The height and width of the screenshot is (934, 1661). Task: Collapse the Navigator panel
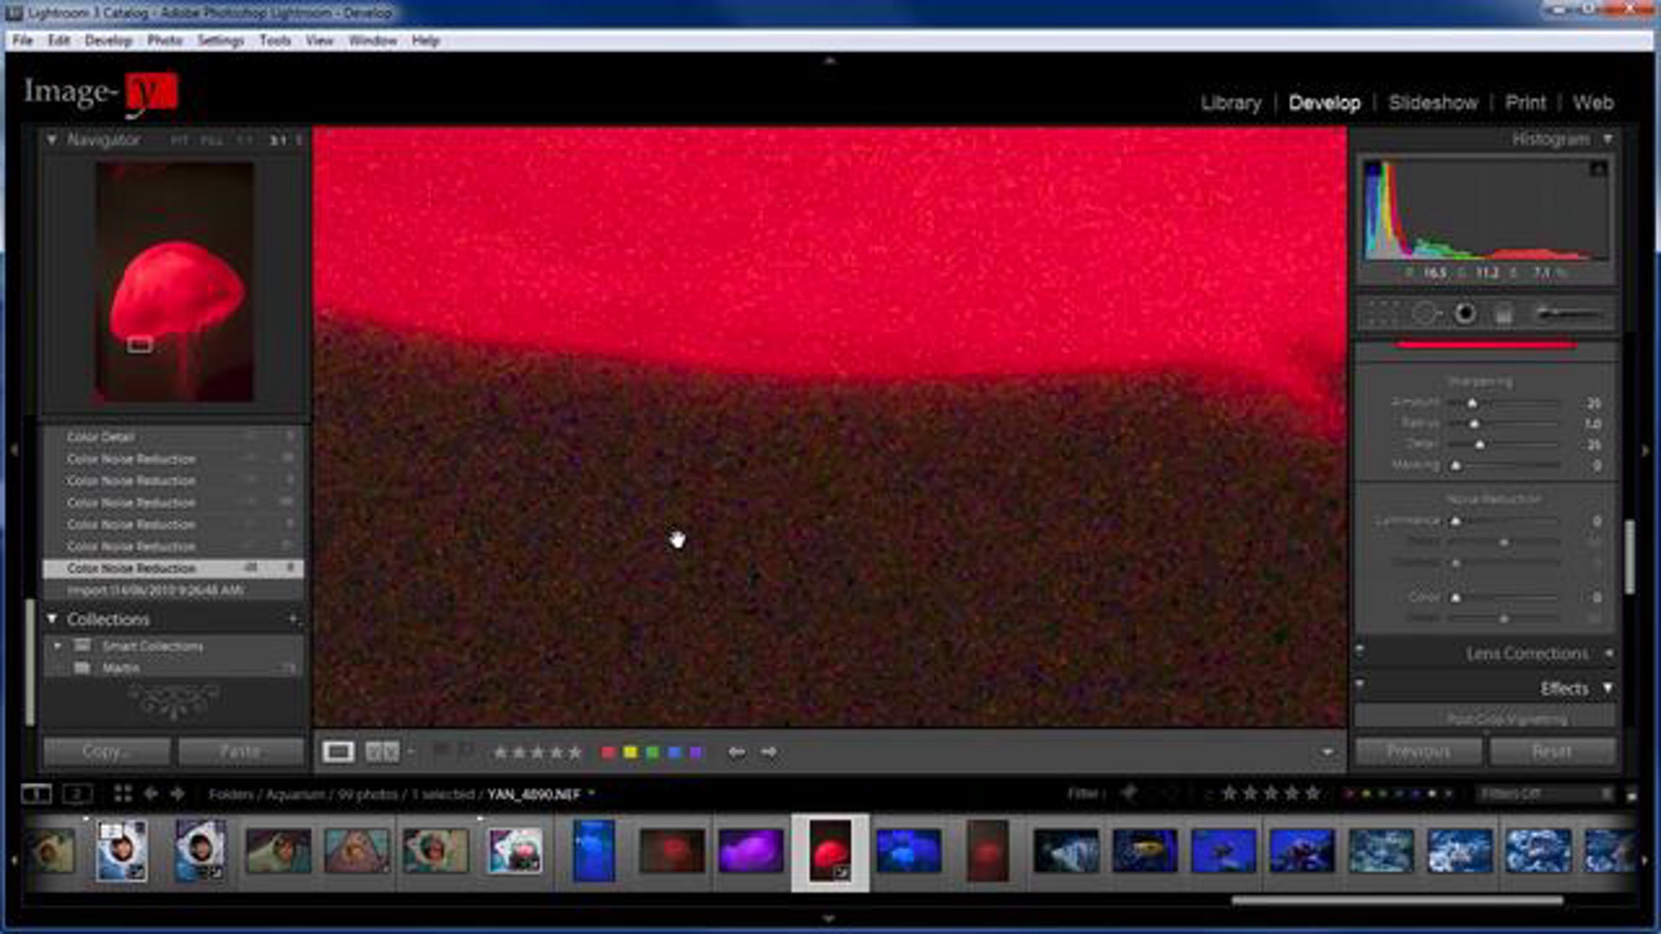pos(52,140)
